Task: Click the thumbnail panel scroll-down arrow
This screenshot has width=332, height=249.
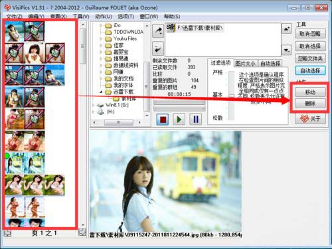Action: click(x=83, y=225)
